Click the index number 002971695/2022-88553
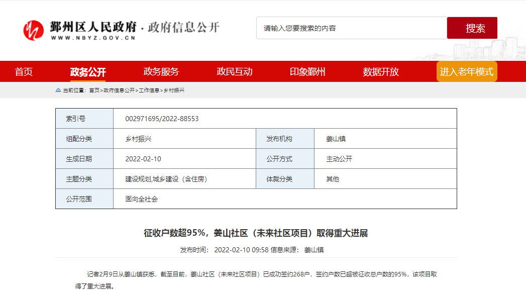This screenshot has height=293, width=526. [x=162, y=119]
